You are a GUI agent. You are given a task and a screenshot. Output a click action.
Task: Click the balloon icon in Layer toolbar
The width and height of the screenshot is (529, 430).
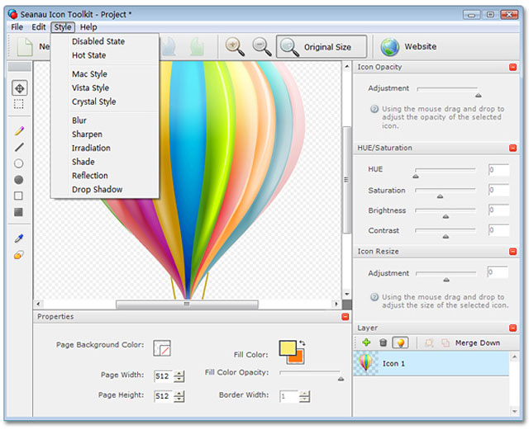pyautogui.click(x=400, y=343)
